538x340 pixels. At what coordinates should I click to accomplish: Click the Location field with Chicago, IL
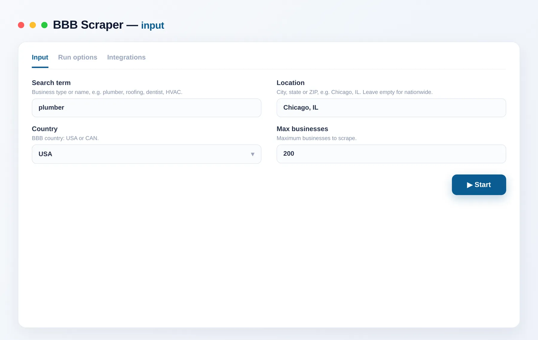pyautogui.click(x=391, y=108)
